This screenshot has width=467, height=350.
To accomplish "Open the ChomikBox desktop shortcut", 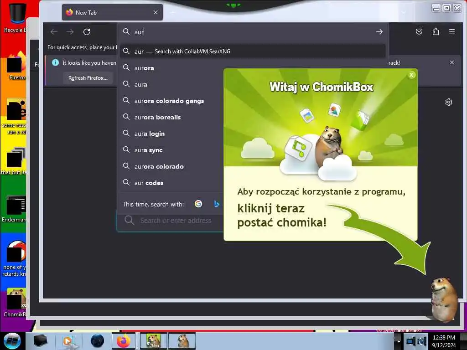I will [x=16, y=302].
